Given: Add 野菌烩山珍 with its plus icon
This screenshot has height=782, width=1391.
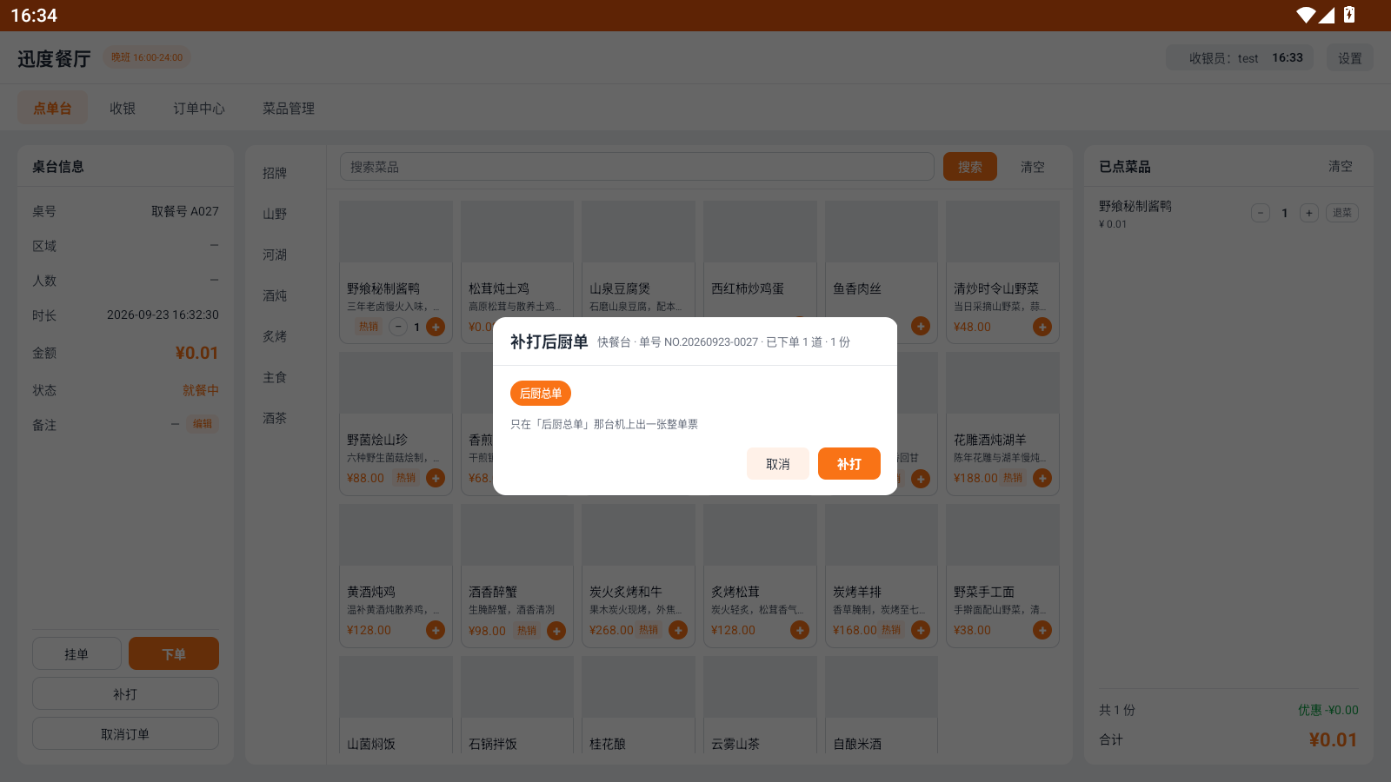Looking at the screenshot, I should point(436,478).
